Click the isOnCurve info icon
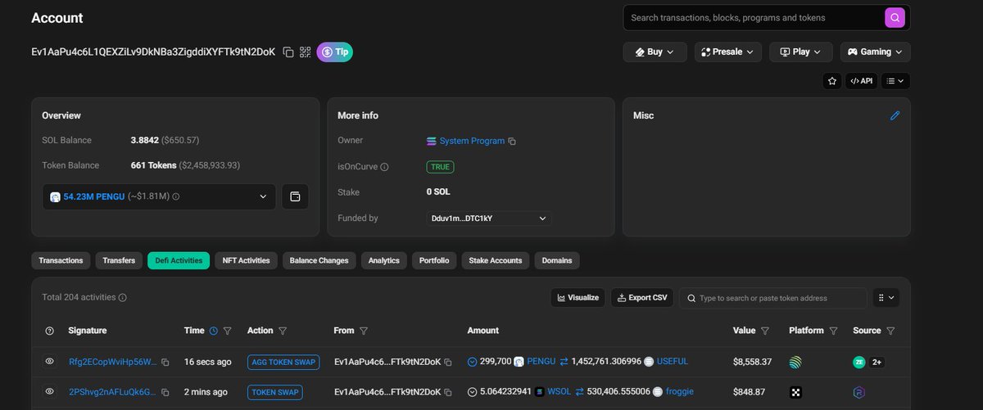This screenshot has width=983, height=410. 385,167
